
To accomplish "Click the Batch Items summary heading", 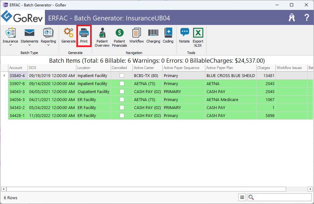I will [157, 60].
